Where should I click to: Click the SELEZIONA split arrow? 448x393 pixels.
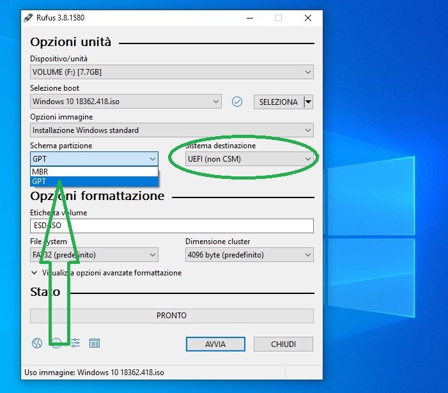(309, 102)
